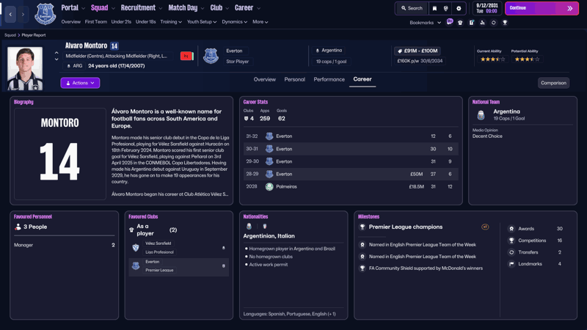Click the Everton crest beside the club name
The width and height of the screenshot is (587, 330).
211,56
